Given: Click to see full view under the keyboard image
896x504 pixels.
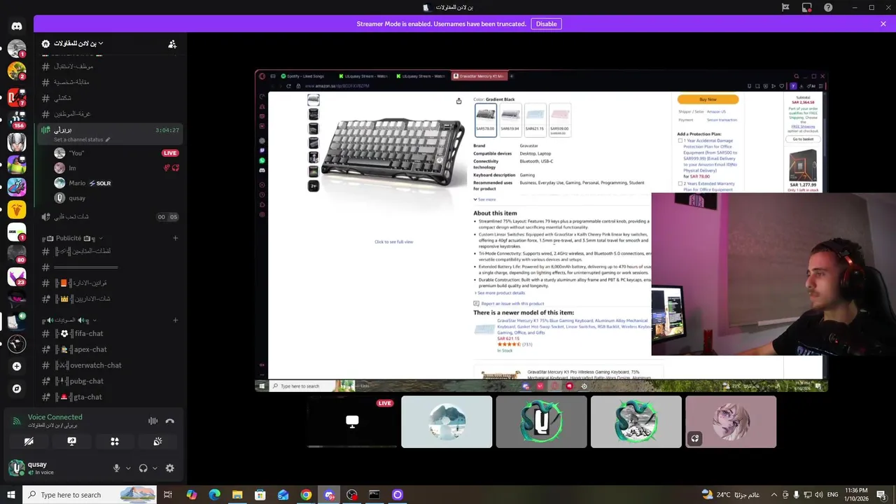Looking at the screenshot, I should [x=393, y=242].
